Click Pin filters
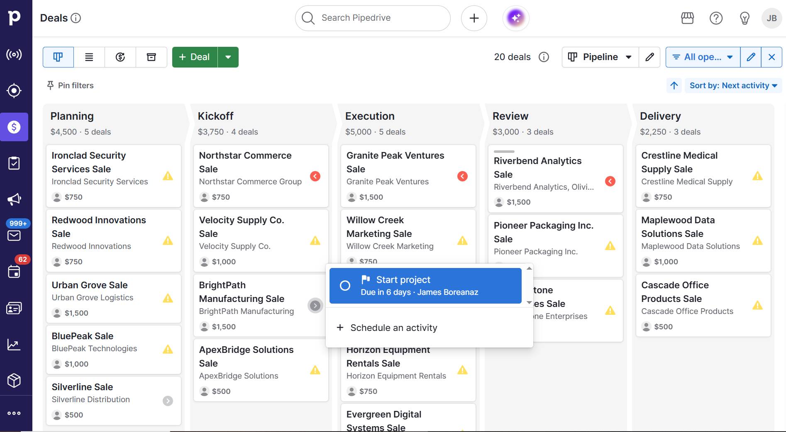 70,85
